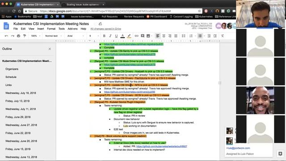Viewport: 286px width, 161px height.
Task: Expand the bulleted list style arrow
Action: [205, 36]
